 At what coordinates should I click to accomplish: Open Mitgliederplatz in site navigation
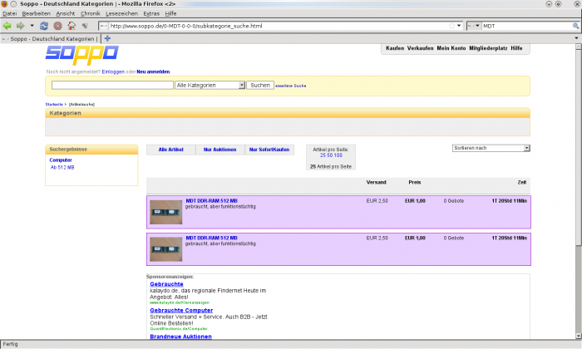(x=488, y=48)
